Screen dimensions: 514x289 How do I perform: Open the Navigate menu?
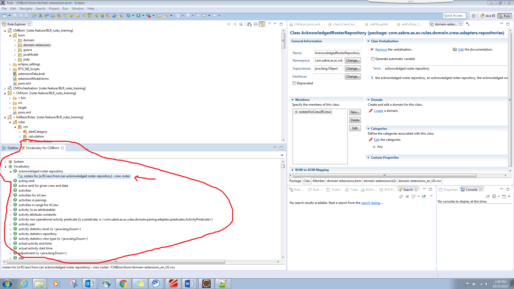(26, 9)
